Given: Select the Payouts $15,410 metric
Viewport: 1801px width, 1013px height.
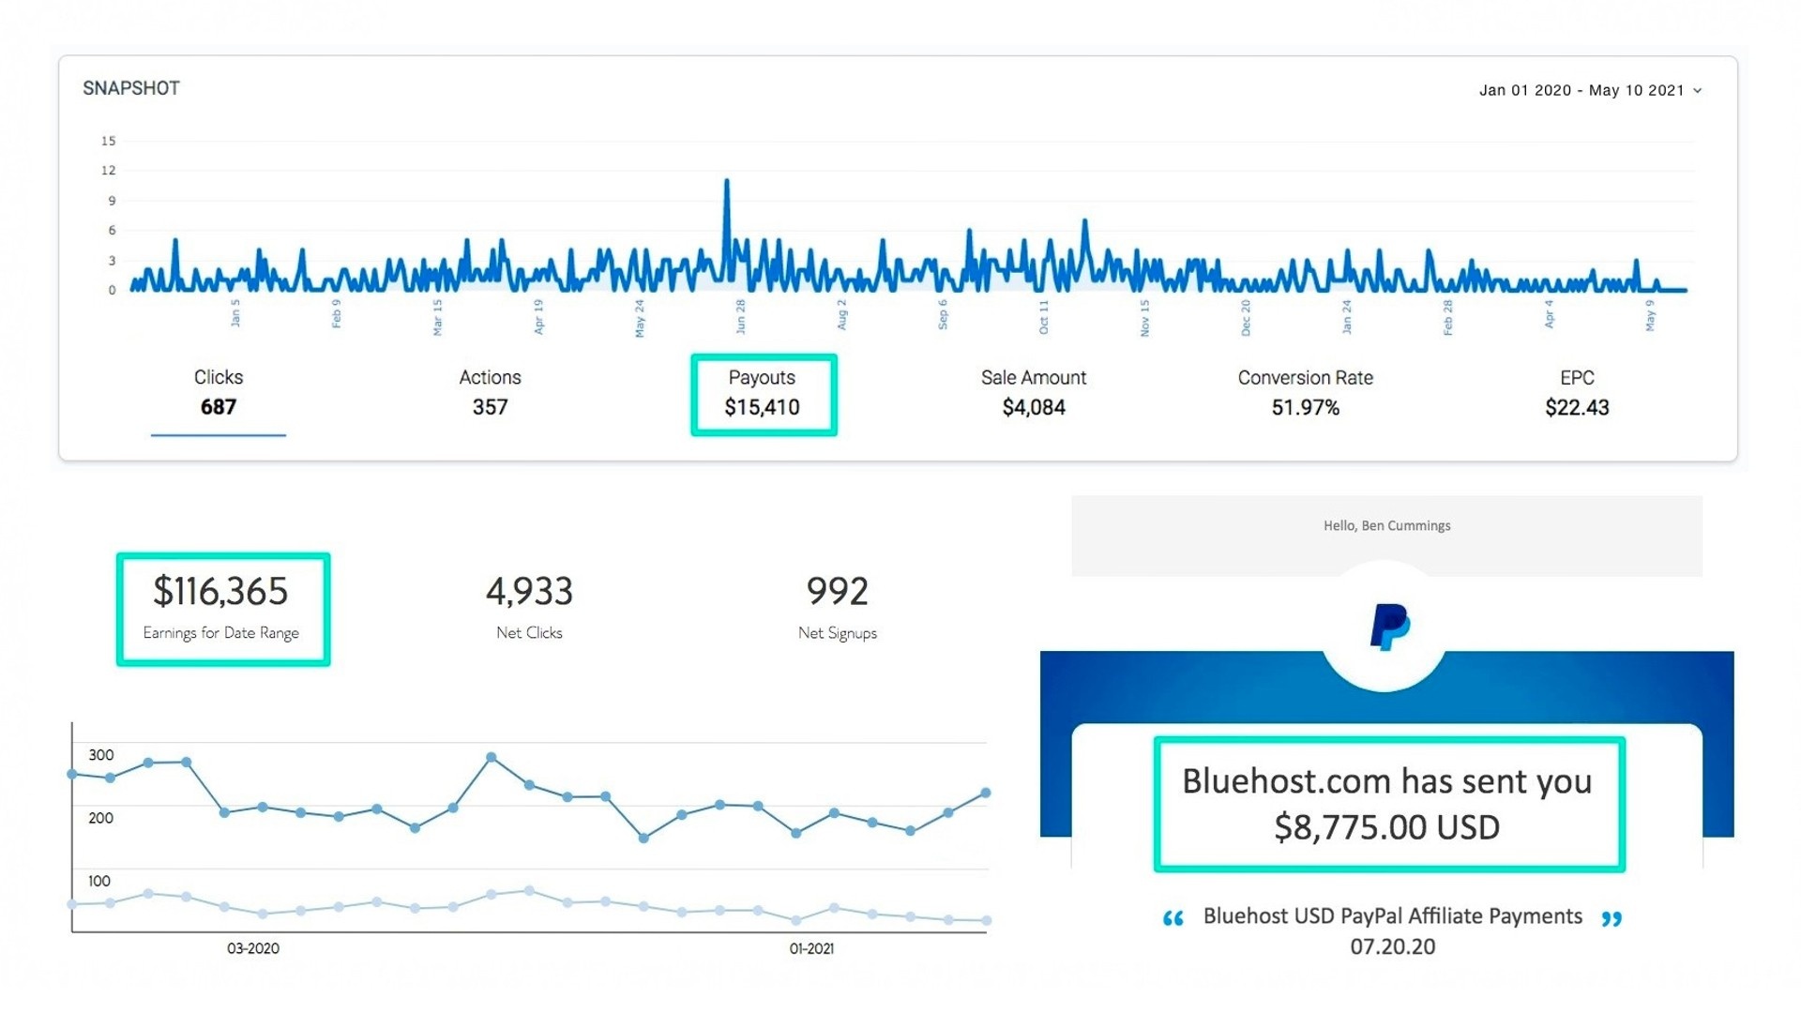Looking at the screenshot, I should point(763,394).
